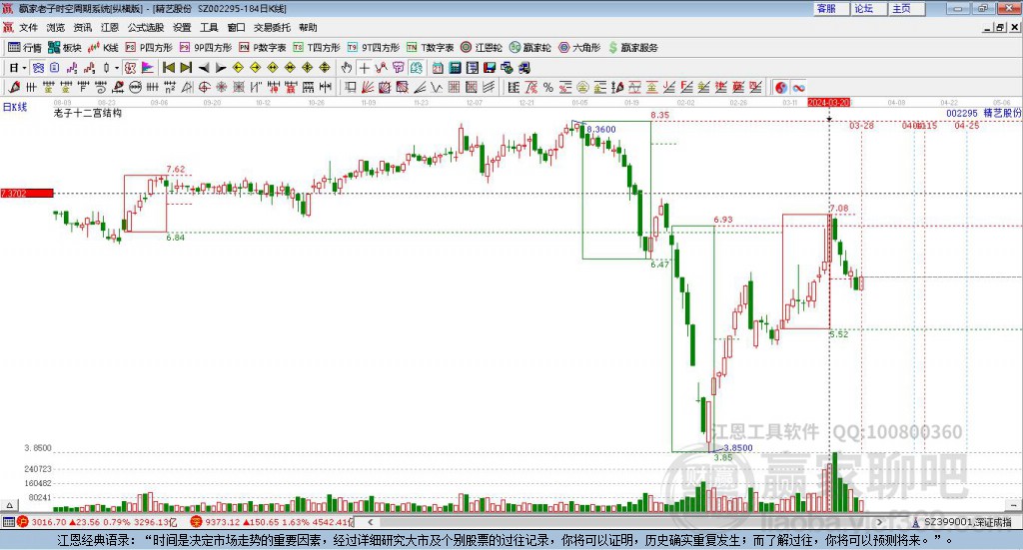Open the 行情 market quotes view

(x=24, y=48)
